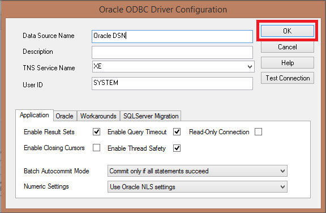326x213 pixels.
Task: Uncheck Enable Result Sets
Action: 96,132
